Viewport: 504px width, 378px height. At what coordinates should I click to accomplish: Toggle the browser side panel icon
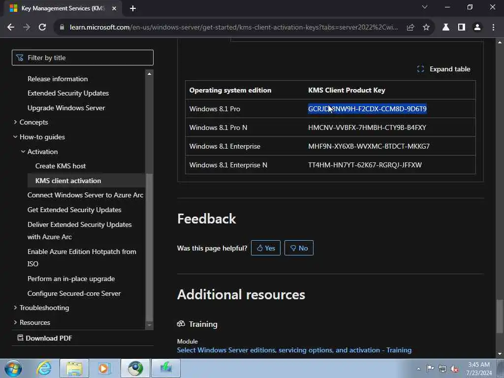click(462, 28)
